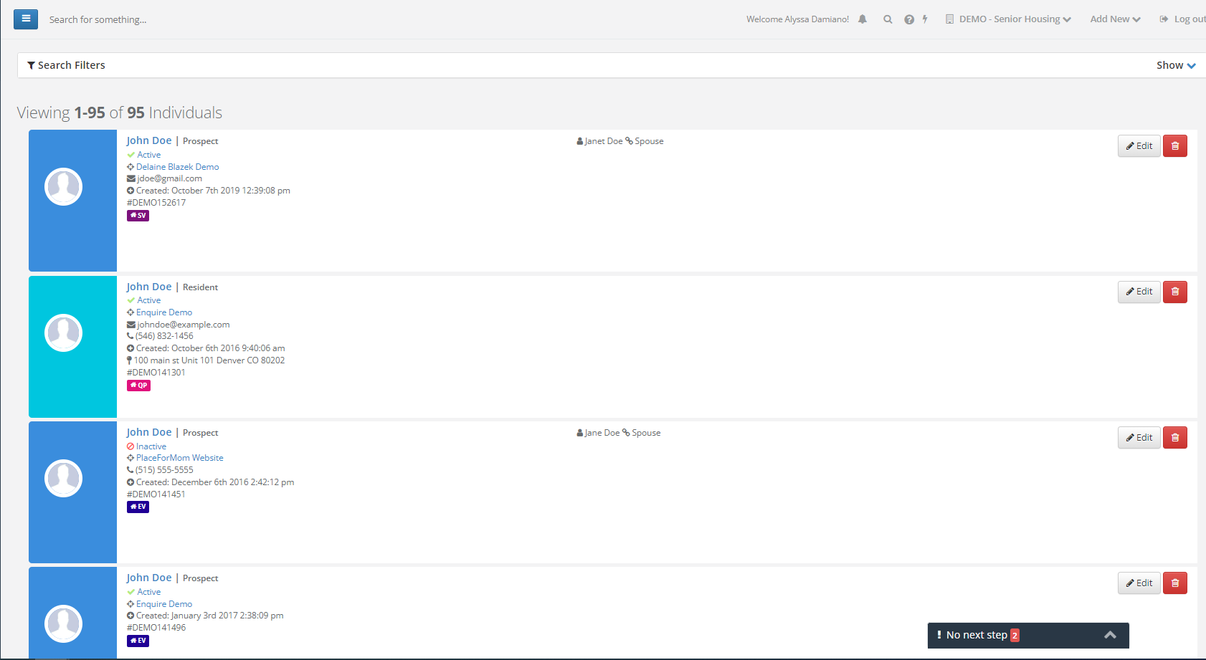Delete the John Doe record #DEMO152617
Viewport: 1206px width, 660px height.
[1174, 146]
